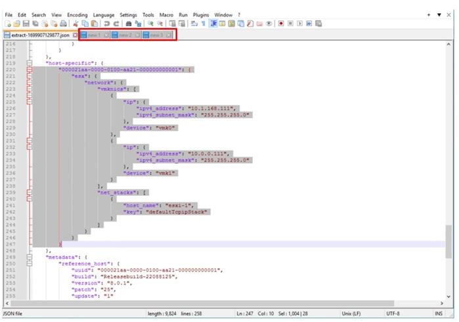Click the Copy toolbar icon
This screenshot has height=322, width=459.
click(x=85, y=24)
